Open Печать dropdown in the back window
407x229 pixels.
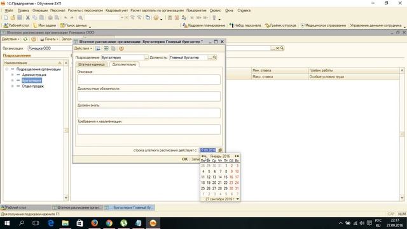pos(50,39)
